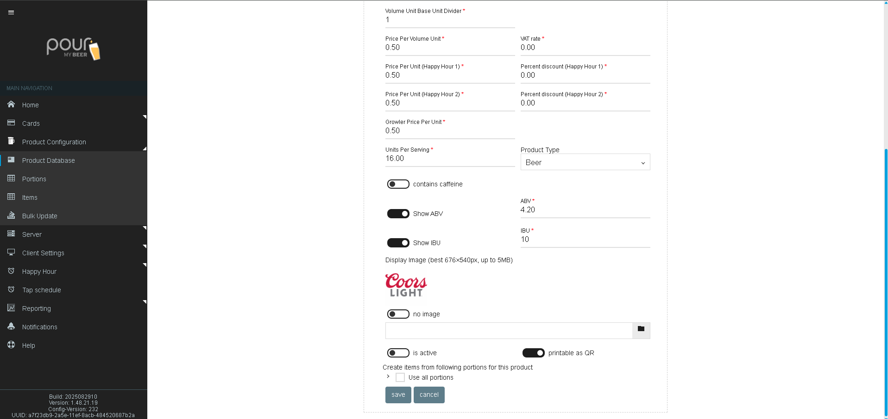Click the page vertical scrollbar
The height and width of the screenshot is (419, 888).
point(886,277)
